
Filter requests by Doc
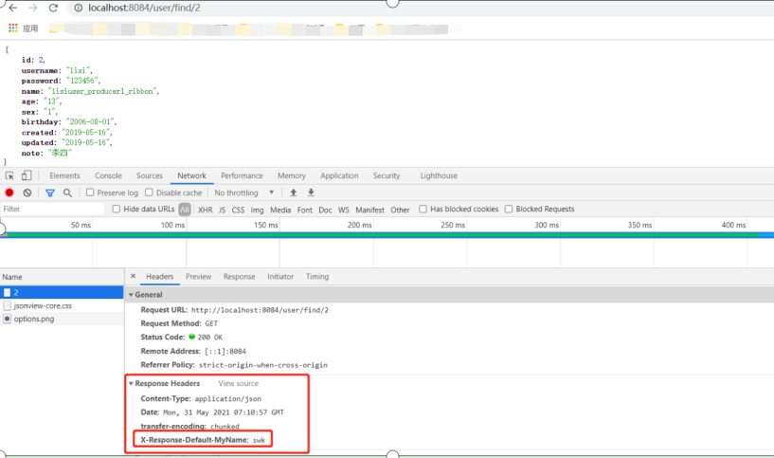[325, 210]
